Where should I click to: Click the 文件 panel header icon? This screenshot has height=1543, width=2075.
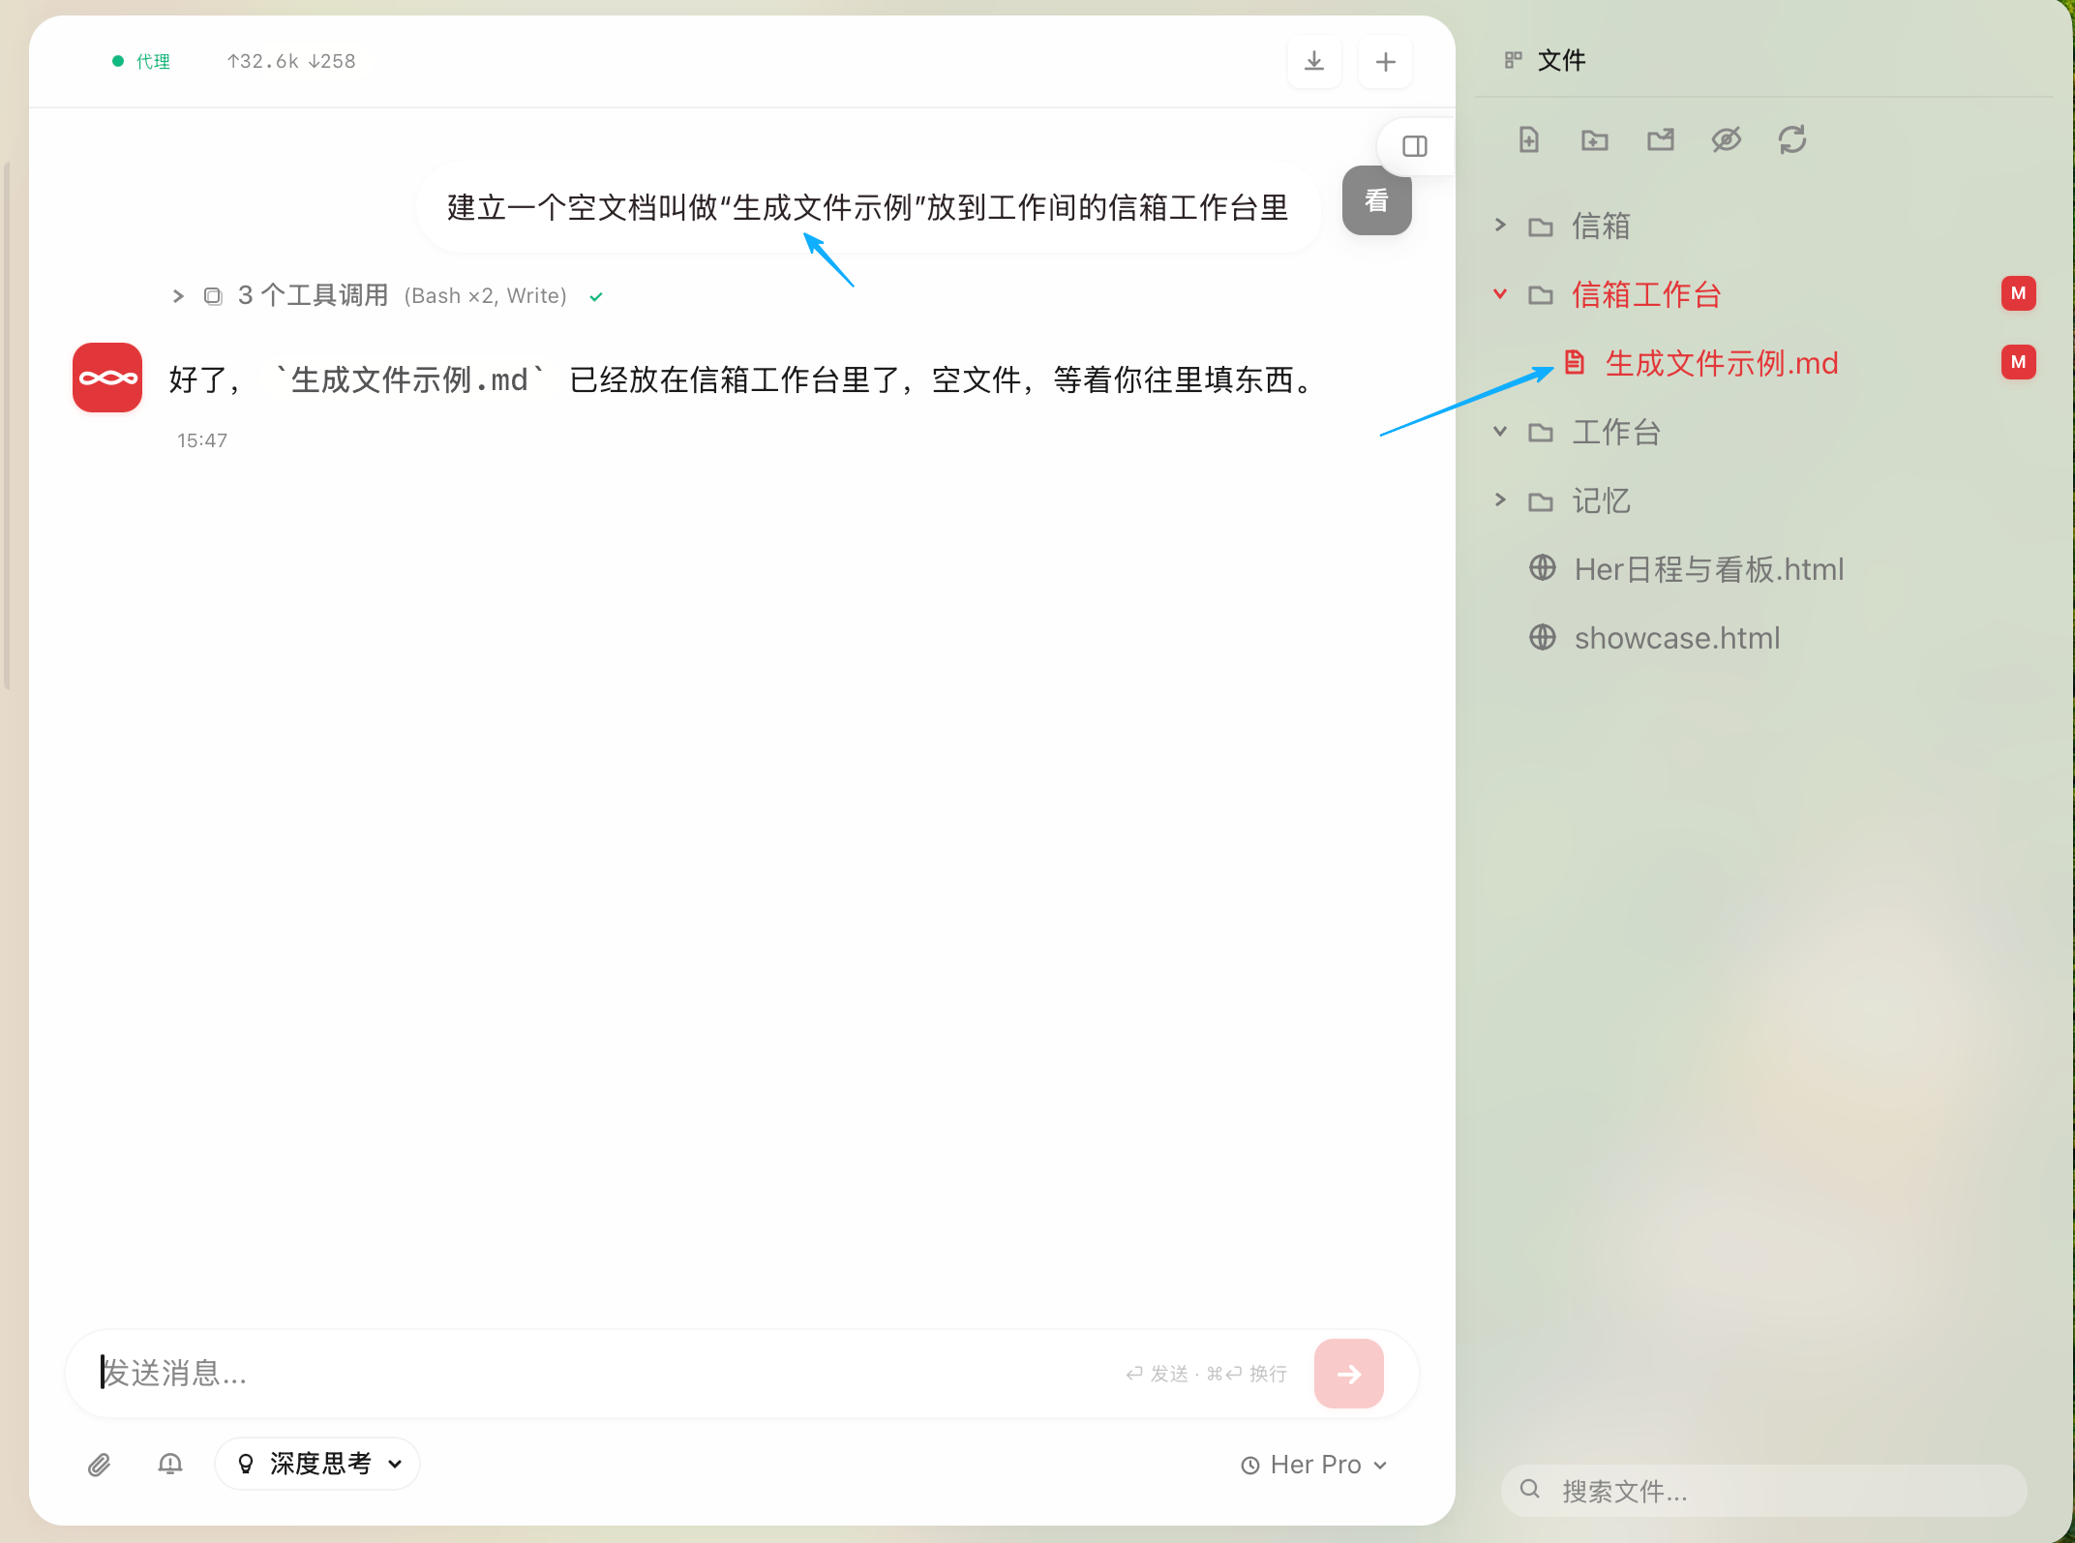click(x=1514, y=60)
